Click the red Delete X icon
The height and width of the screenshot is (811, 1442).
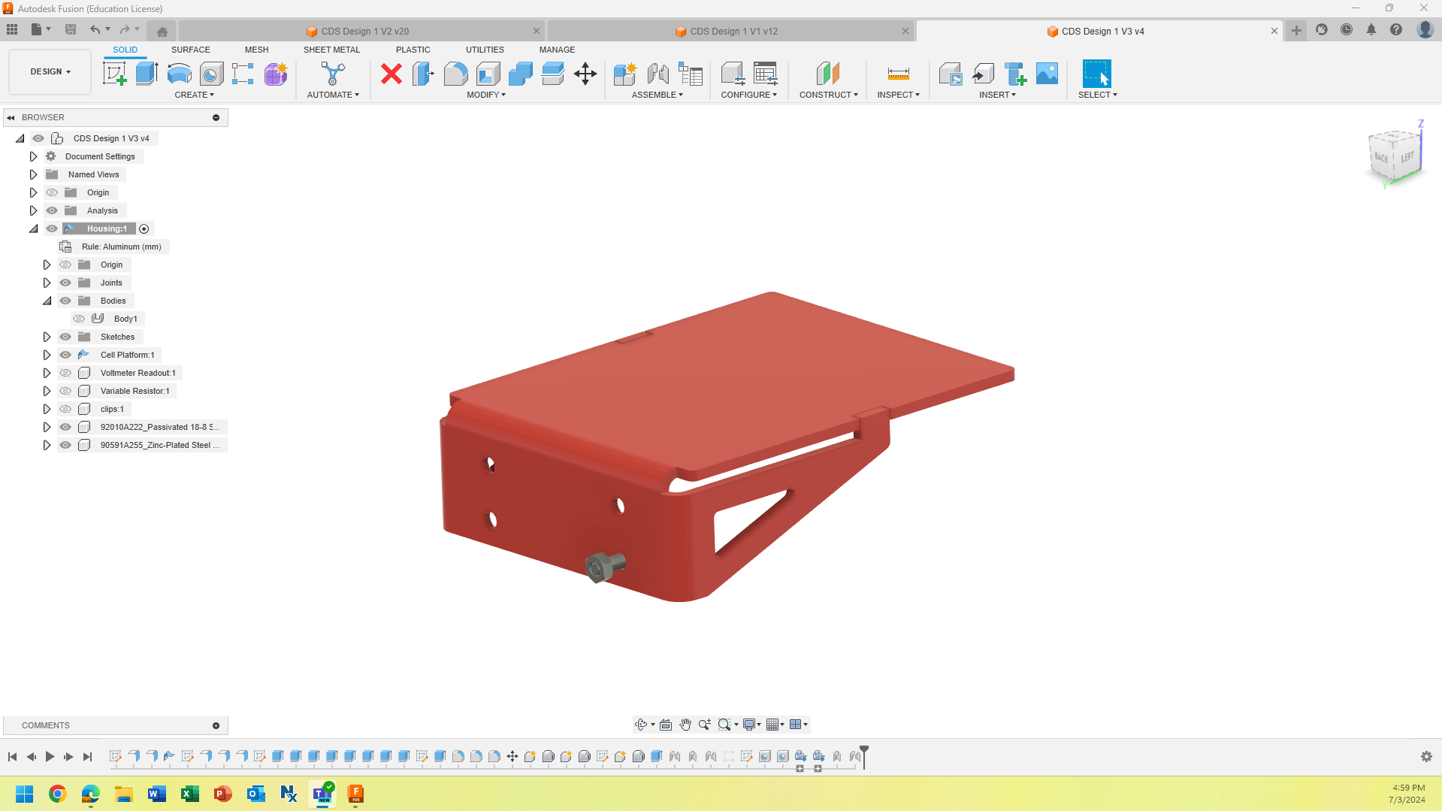click(x=391, y=74)
